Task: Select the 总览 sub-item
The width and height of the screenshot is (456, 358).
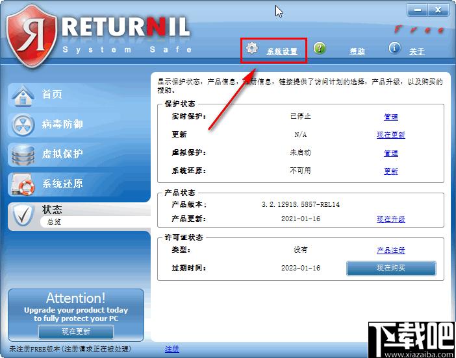Action: 54,222
